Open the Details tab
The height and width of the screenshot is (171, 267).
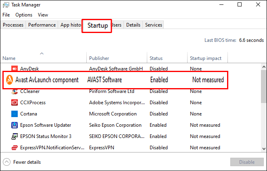tap(133, 25)
